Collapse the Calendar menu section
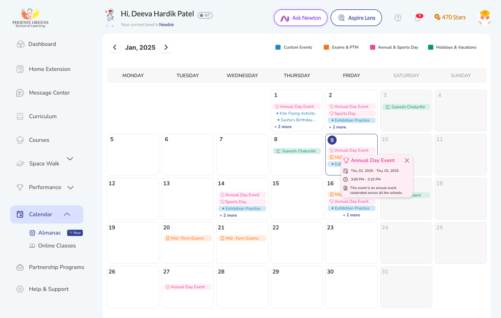The image size is (501, 318). (x=67, y=214)
